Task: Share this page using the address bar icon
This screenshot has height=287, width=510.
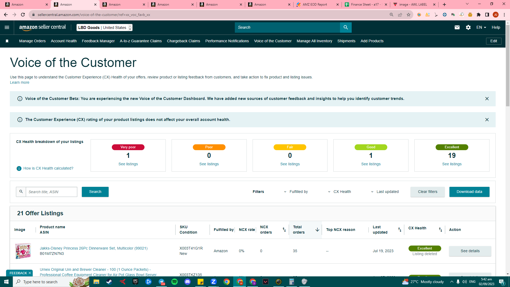Action: 400,15
